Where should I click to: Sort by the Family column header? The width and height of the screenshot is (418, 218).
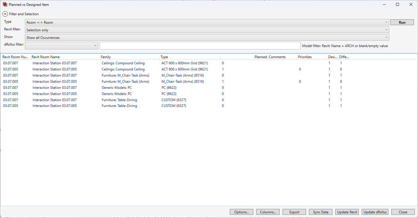click(x=130, y=57)
